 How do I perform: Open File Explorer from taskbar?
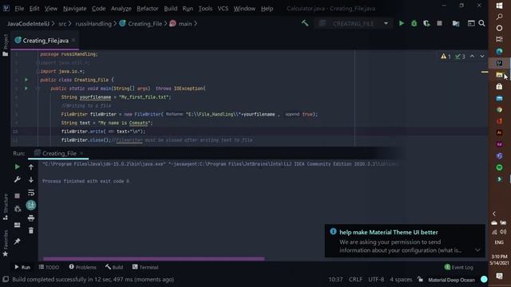pyautogui.click(x=499, y=75)
